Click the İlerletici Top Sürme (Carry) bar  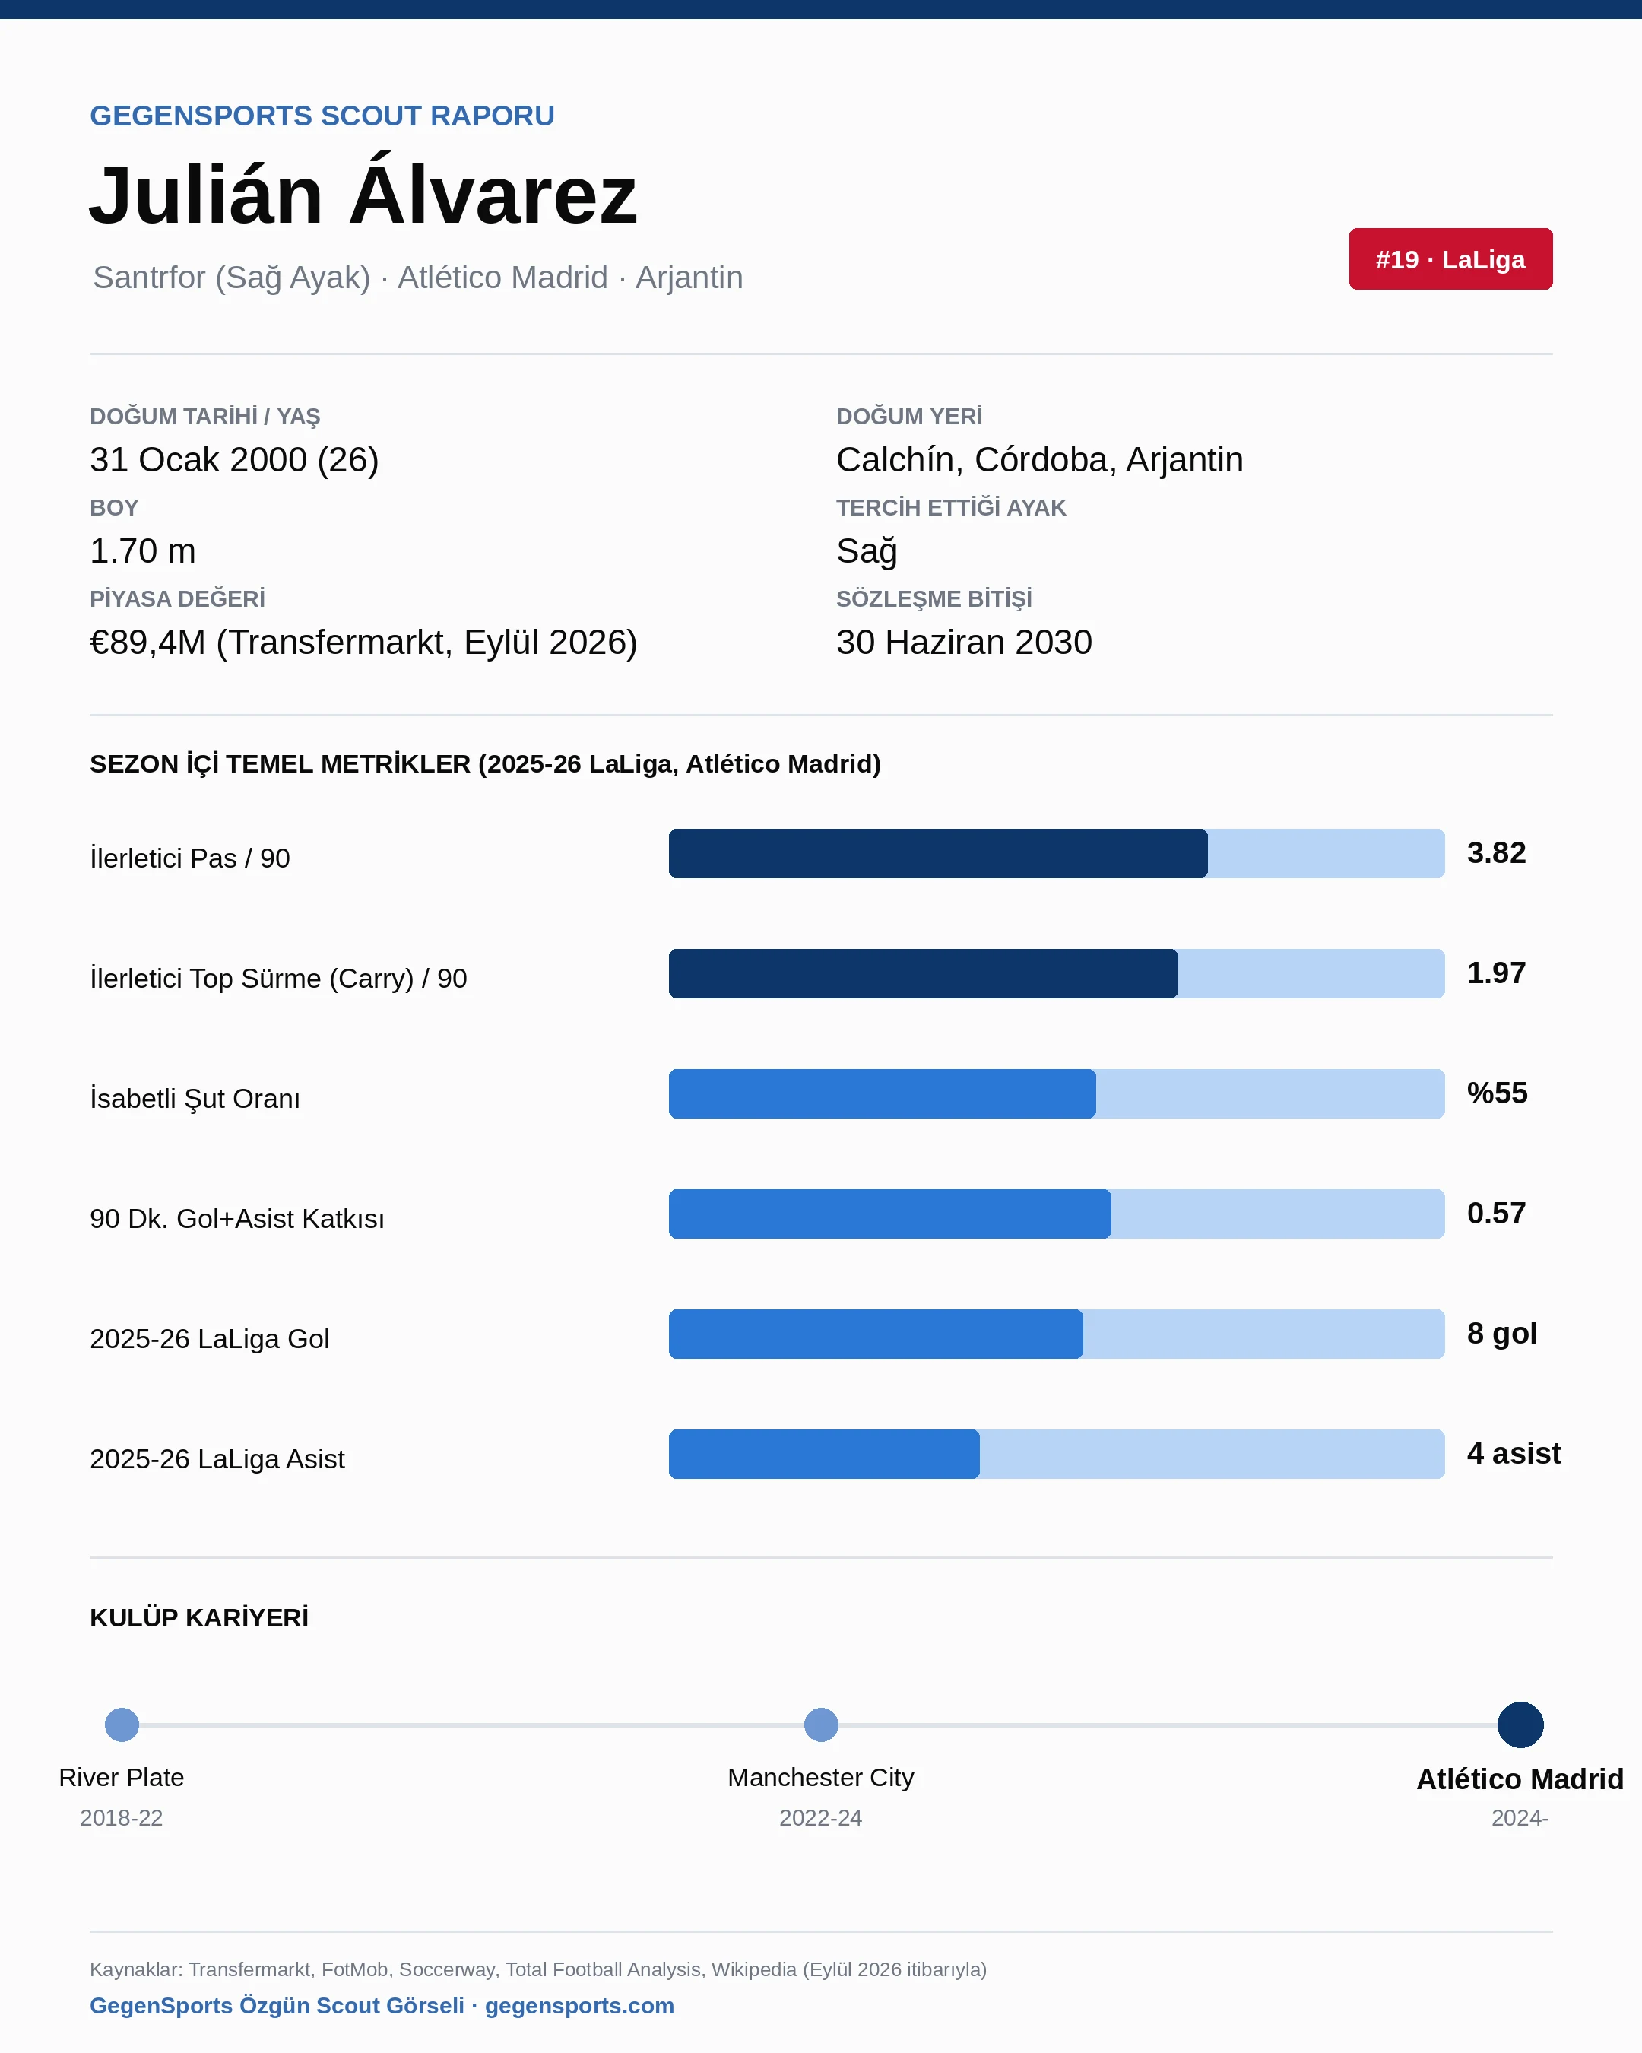tap(1057, 973)
